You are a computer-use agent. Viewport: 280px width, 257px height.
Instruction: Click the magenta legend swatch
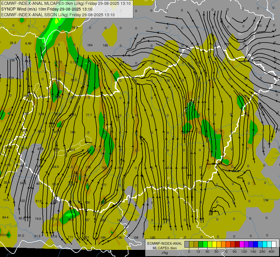(242, 244)
